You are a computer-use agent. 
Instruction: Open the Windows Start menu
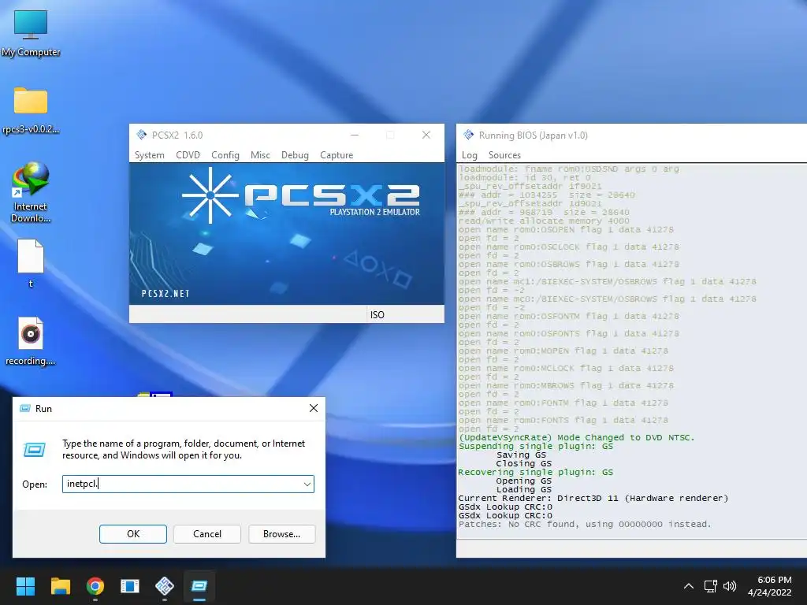click(25, 586)
